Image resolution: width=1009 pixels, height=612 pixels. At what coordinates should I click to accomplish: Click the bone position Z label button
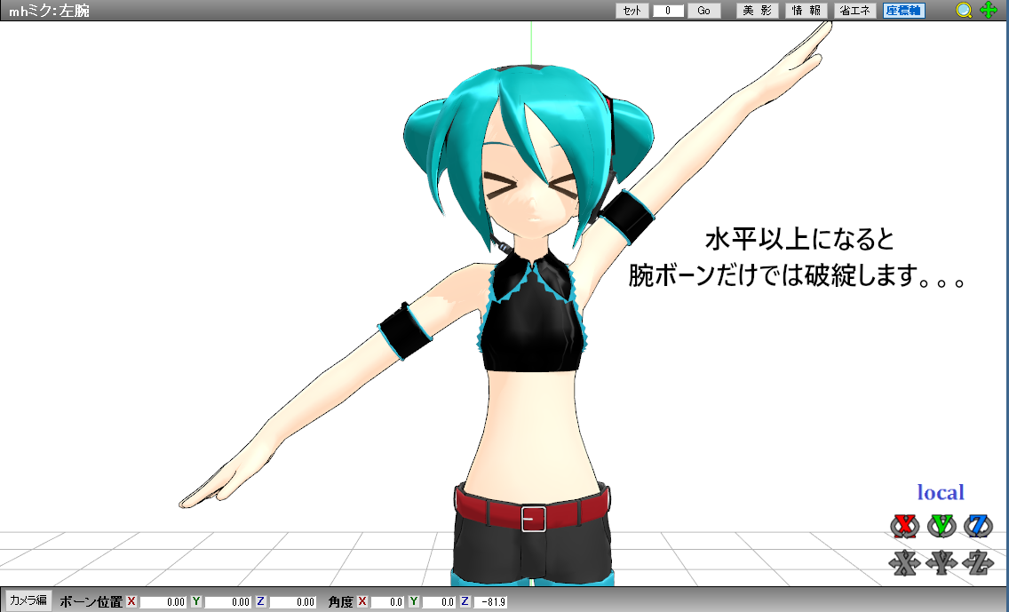[x=260, y=601]
